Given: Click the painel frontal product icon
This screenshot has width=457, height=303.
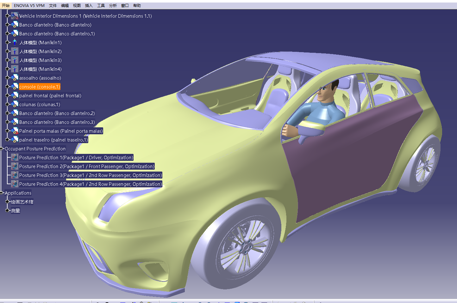Looking at the screenshot, I should (15, 95).
